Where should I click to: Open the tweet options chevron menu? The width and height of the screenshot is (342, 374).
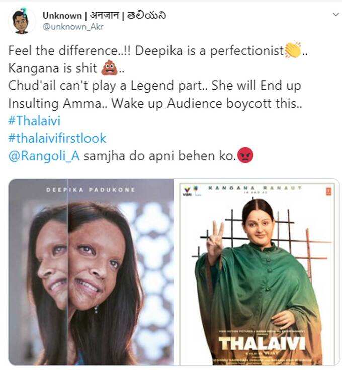[336, 14]
